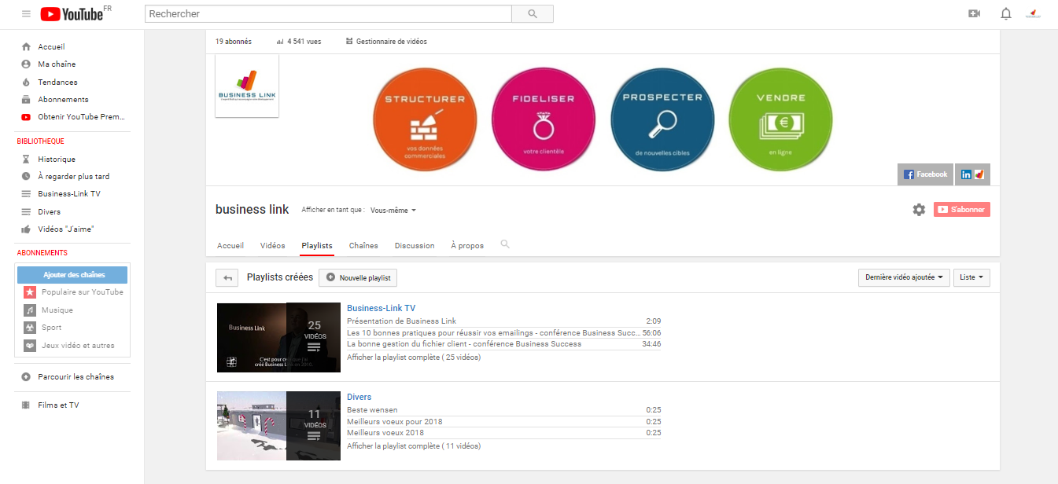Image resolution: width=1058 pixels, height=484 pixels.
Task: Click the business link channel name
Action: point(252,210)
